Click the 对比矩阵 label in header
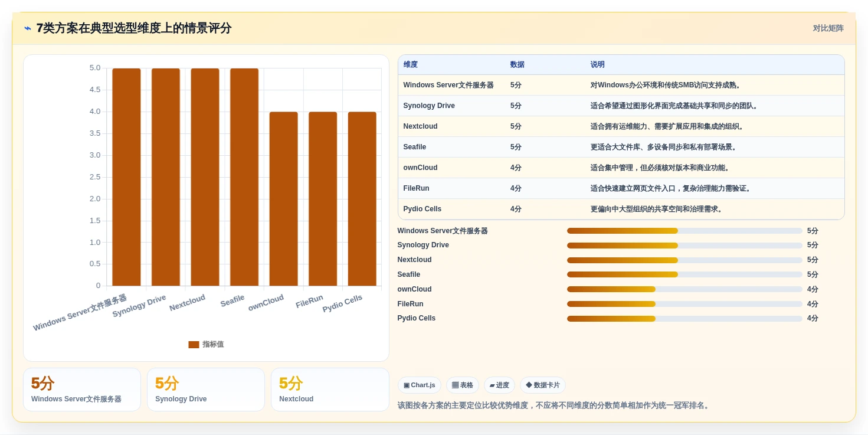Screen dimensions: 868x435 point(828,28)
